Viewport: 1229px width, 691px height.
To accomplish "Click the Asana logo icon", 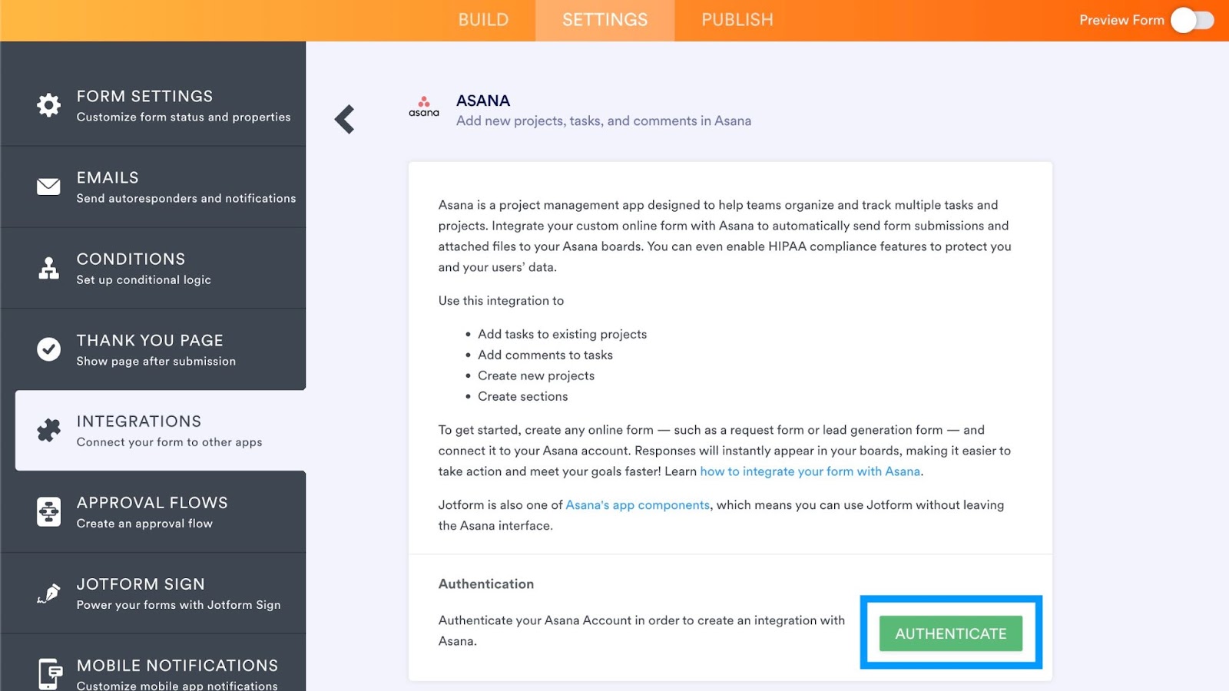I will click(x=423, y=107).
